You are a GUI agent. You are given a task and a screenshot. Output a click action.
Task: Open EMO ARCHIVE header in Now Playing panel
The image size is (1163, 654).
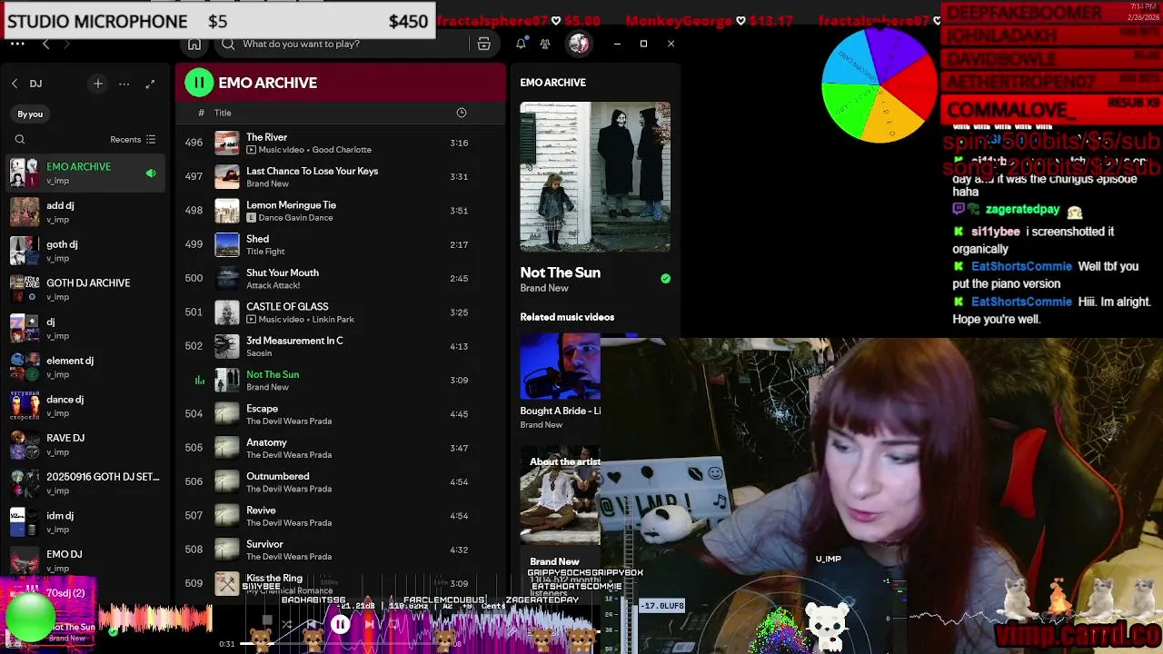552,83
